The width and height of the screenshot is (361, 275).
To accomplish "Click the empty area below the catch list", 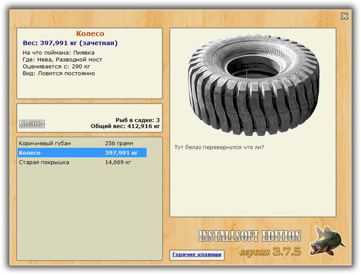I will point(89,214).
